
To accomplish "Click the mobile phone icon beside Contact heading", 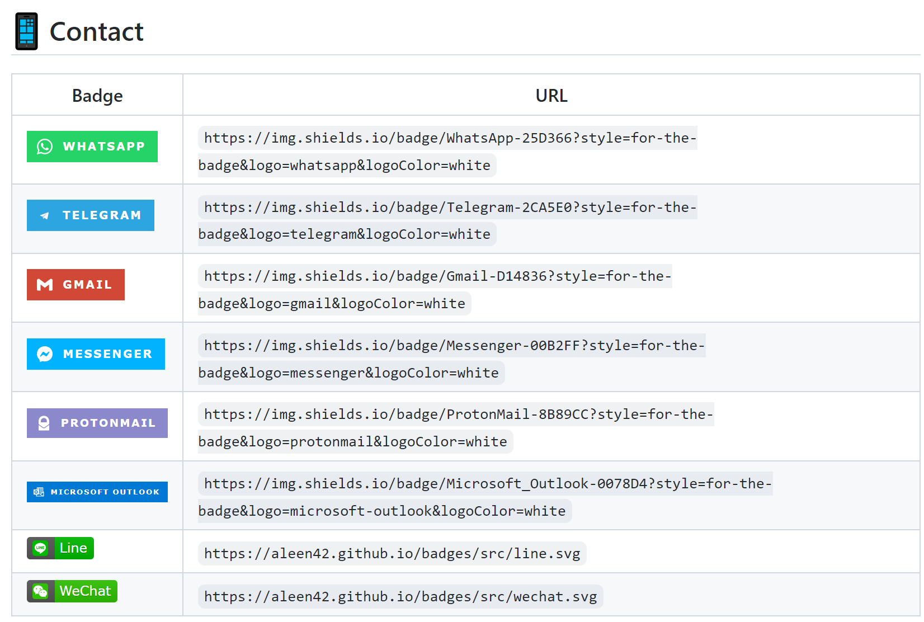I will click(26, 31).
